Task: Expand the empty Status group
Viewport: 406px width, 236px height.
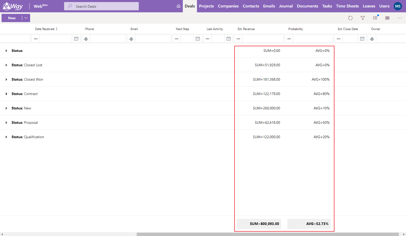Action: pyautogui.click(x=6, y=51)
